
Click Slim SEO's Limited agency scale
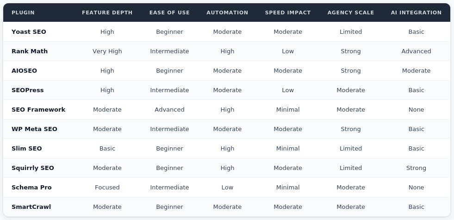pyautogui.click(x=351, y=148)
